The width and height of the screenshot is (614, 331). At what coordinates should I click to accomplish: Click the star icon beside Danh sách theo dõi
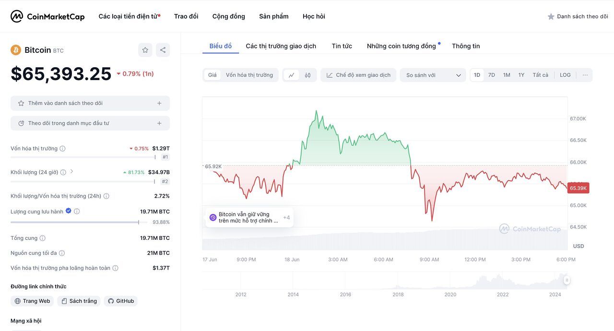[x=551, y=16]
